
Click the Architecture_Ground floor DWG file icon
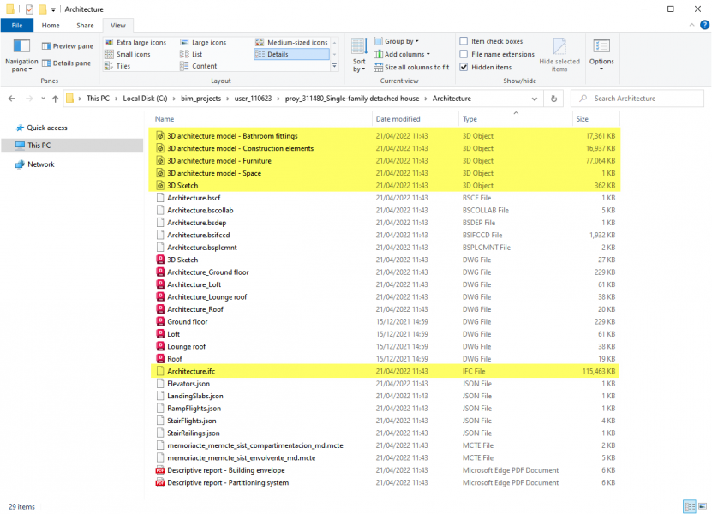click(x=160, y=272)
